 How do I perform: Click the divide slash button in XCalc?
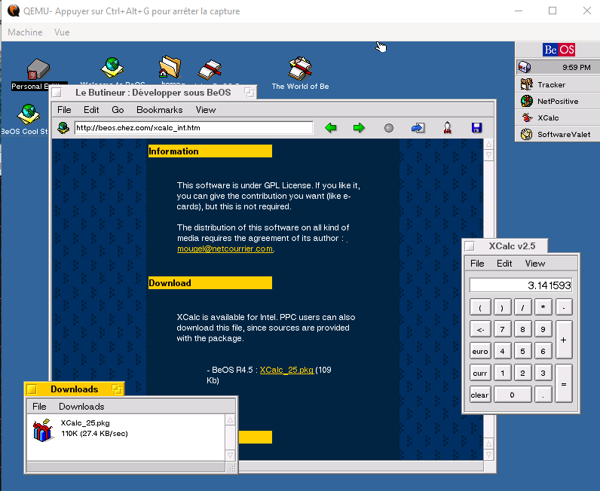point(522,307)
